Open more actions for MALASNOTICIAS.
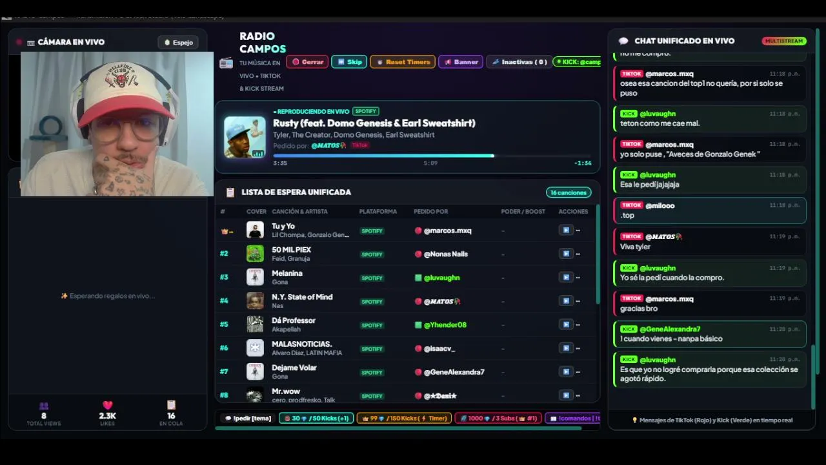This screenshot has height=465, width=826. (x=578, y=348)
